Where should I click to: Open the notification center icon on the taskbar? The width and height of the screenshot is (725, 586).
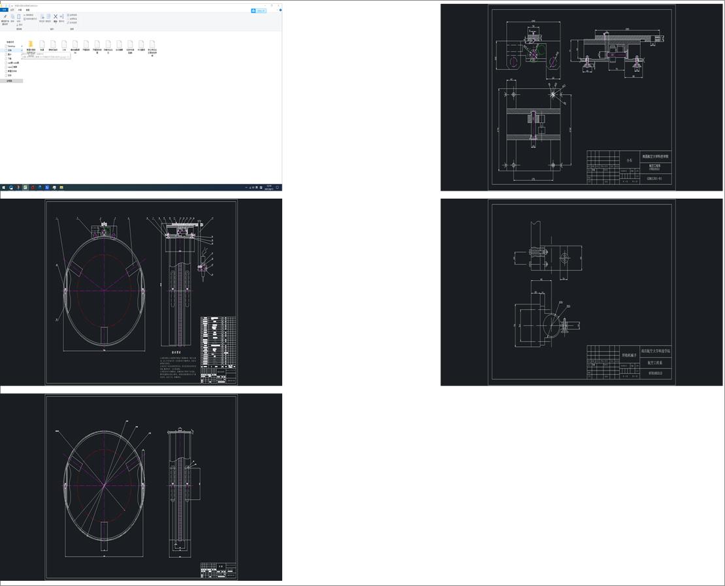click(x=278, y=187)
